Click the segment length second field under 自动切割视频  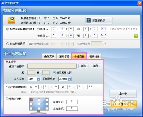(71, 44)
